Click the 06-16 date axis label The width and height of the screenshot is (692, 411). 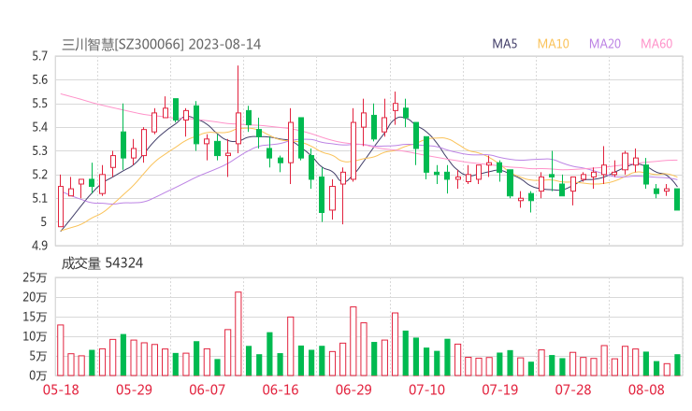point(281,390)
